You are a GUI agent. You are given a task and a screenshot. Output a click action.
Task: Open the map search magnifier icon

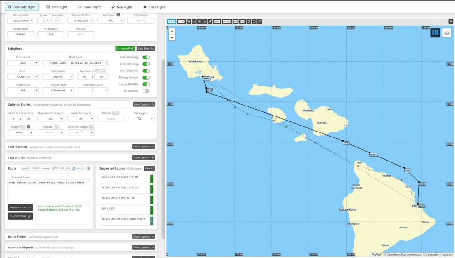(450, 21)
